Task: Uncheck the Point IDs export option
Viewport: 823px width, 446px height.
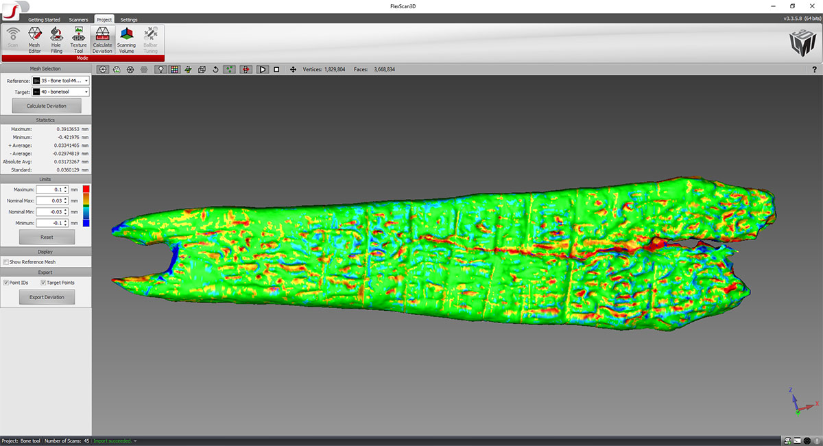Action: pos(5,282)
